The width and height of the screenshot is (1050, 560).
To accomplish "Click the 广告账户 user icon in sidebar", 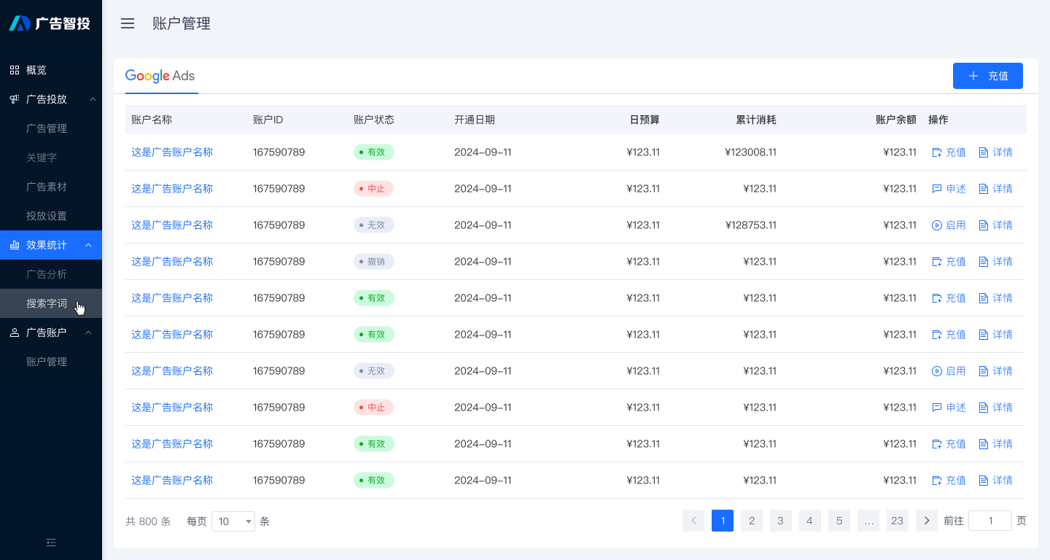I will click(13, 332).
